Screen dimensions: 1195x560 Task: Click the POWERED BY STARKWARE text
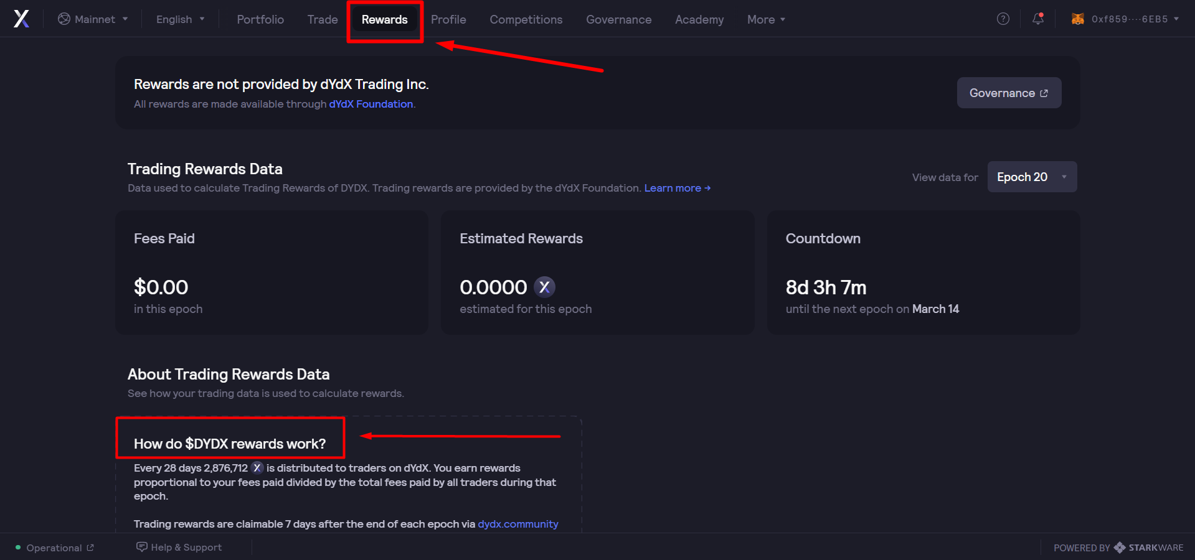coord(1118,548)
